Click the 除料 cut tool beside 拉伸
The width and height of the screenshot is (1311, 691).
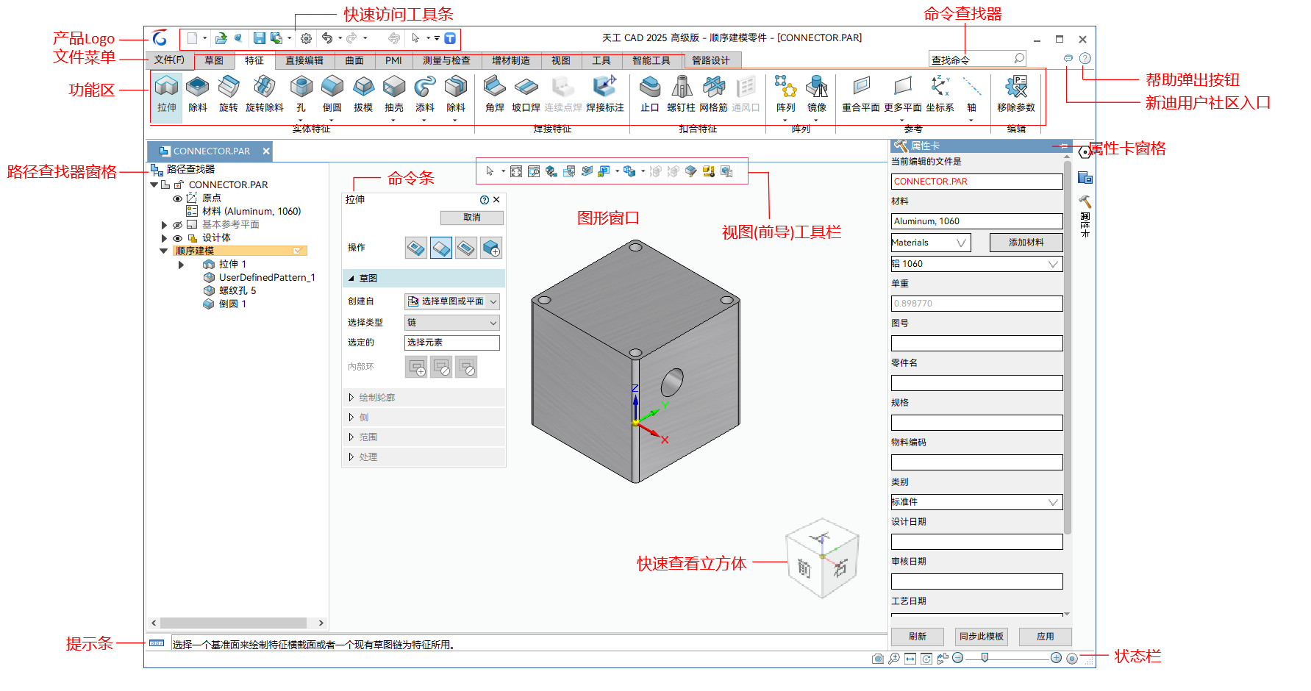pyautogui.click(x=198, y=94)
